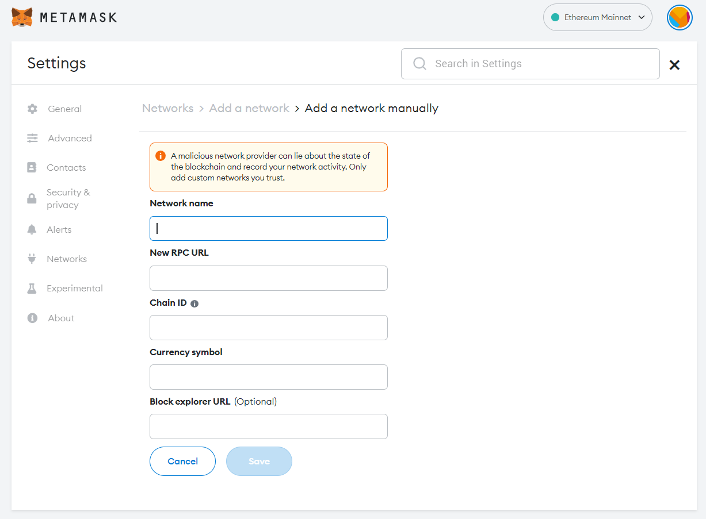706x519 pixels.
Task: Click the Experimental flask icon
Action: pyautogui.click(x=32, y=289)
